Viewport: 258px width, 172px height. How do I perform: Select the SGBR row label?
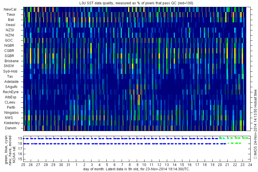point(9,56)
